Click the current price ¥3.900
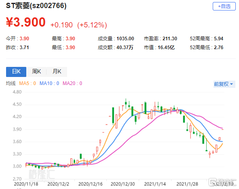 [26, 22]
